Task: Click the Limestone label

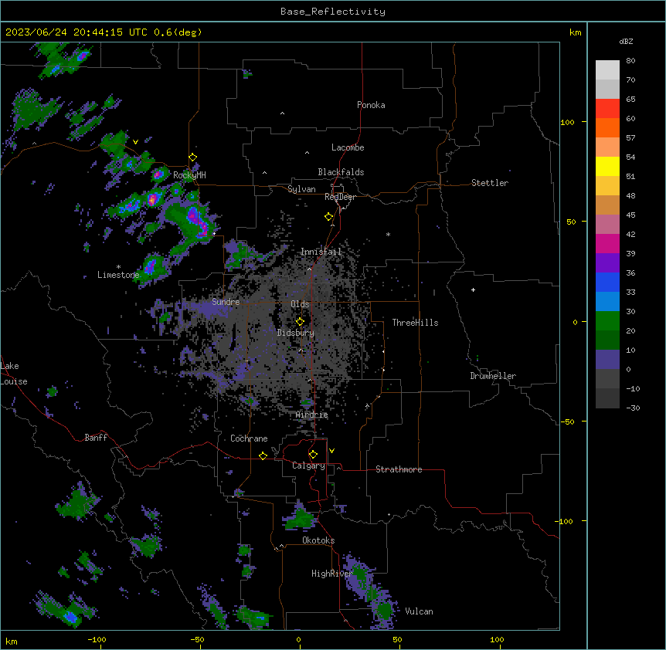Action: (x=118, y=275)
